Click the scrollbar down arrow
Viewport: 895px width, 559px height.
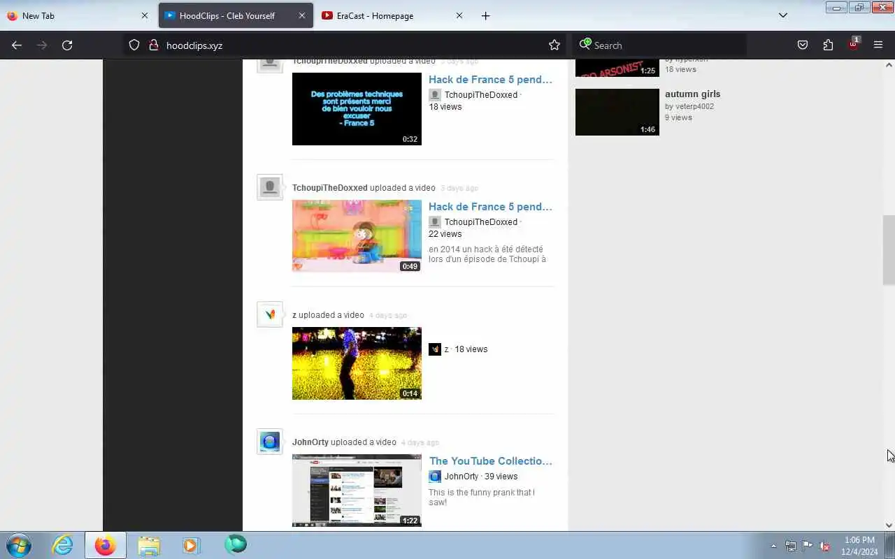(x=889, y=525)
